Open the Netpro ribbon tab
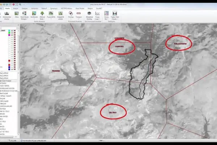The height and width of the screenshot is (145, 217). pos(90,8)
